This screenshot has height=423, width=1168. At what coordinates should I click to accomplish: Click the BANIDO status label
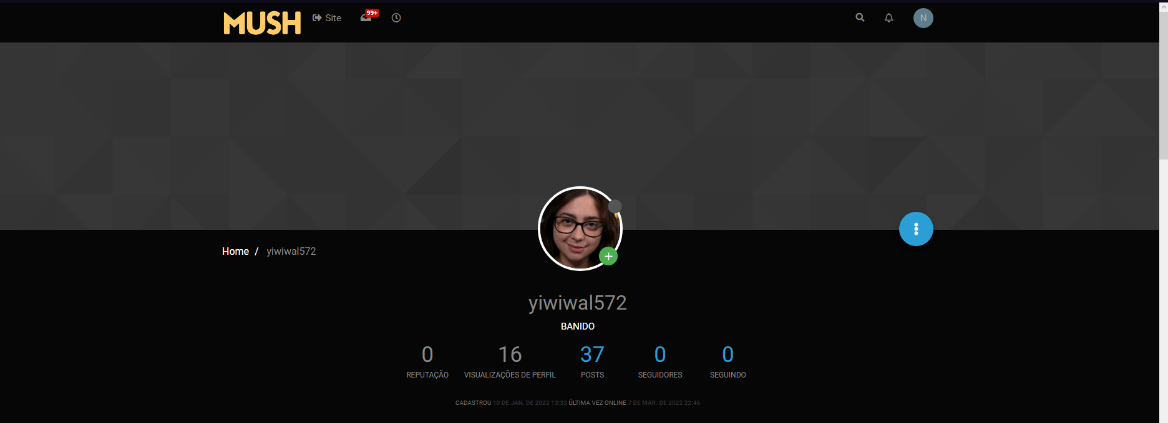point(578,326)
